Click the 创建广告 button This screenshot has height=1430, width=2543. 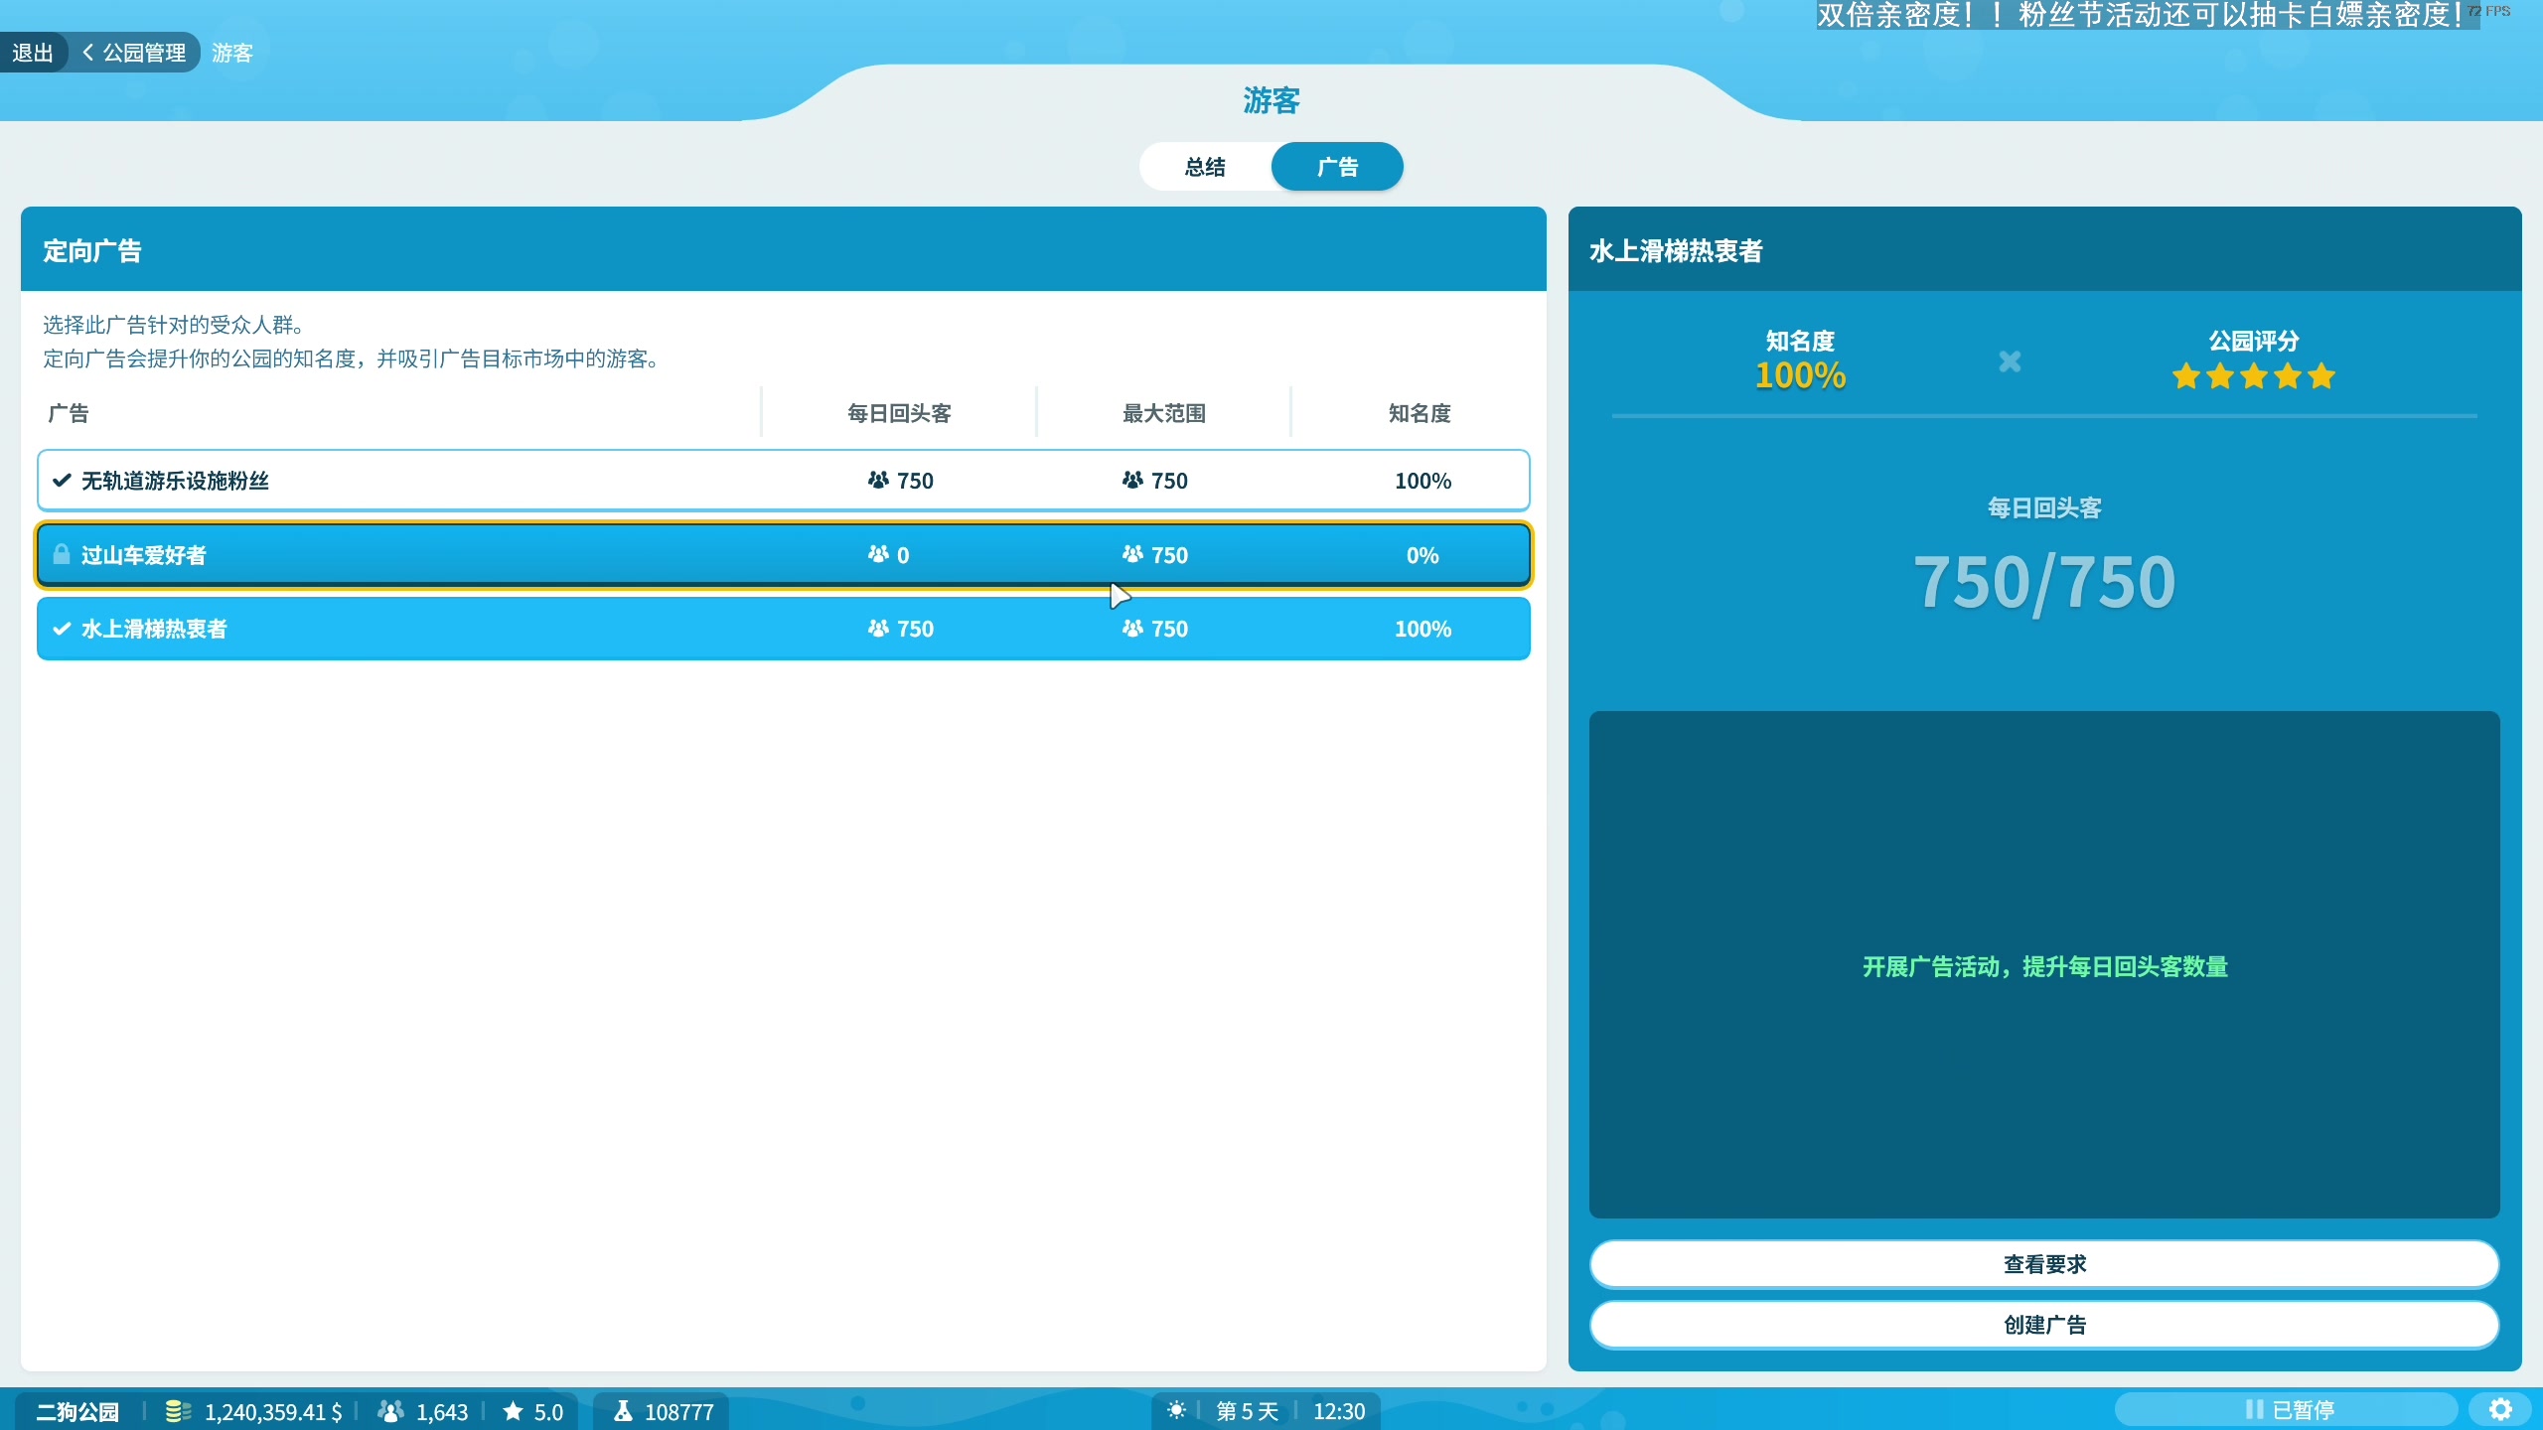tap(2044, 1325)
